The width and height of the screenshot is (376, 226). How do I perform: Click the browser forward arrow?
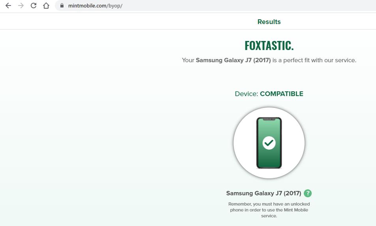pos(21,6)
